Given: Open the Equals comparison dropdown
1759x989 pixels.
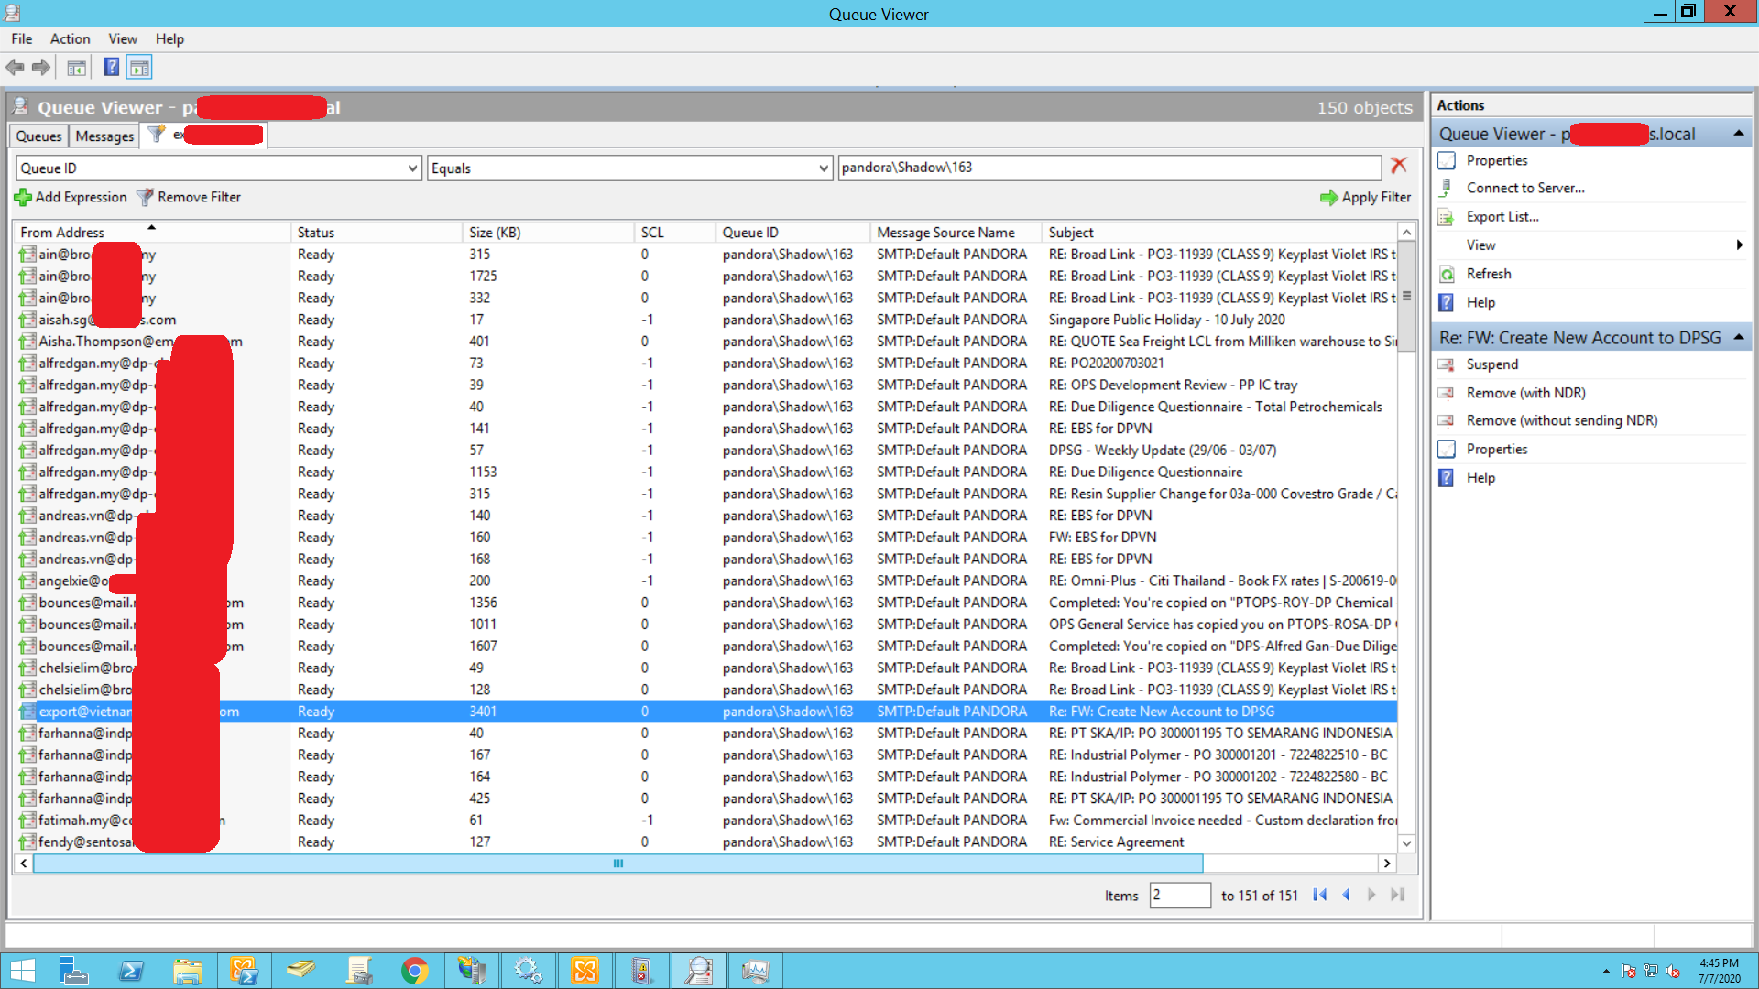Looking at the screenshot, I should (823, 168).
